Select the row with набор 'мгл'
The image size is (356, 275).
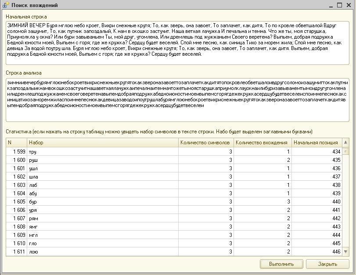[174, 235]
